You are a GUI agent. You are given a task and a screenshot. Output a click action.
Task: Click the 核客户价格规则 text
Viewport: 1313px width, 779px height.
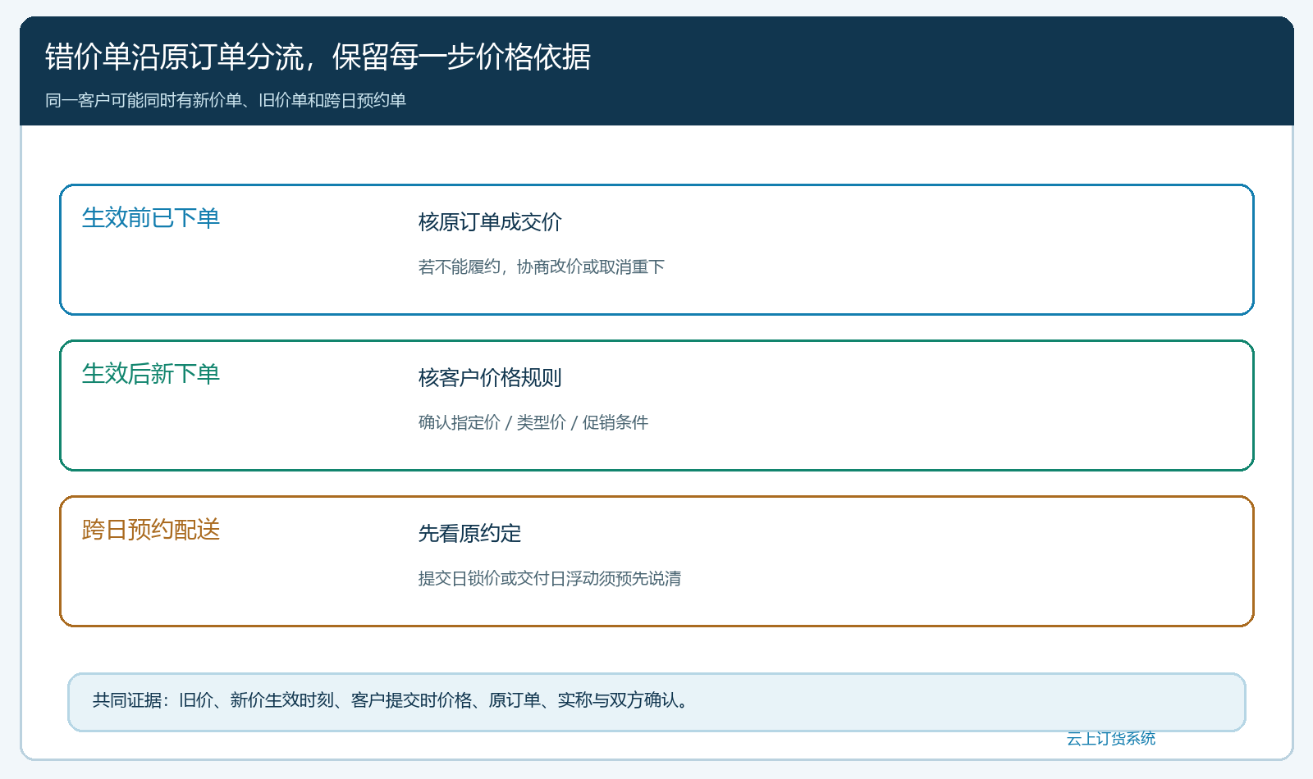tap(490, 378)
